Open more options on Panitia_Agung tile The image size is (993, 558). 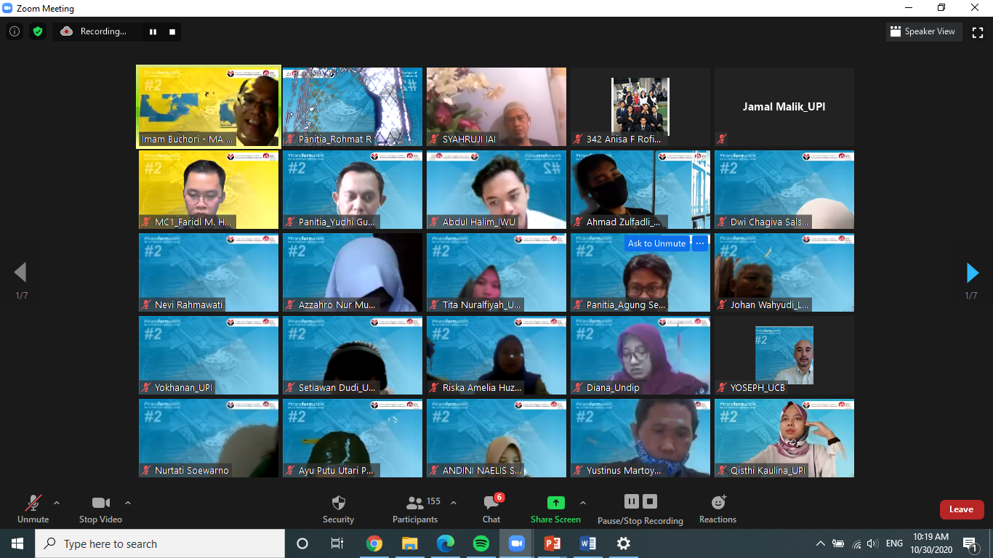pos(699,243)
